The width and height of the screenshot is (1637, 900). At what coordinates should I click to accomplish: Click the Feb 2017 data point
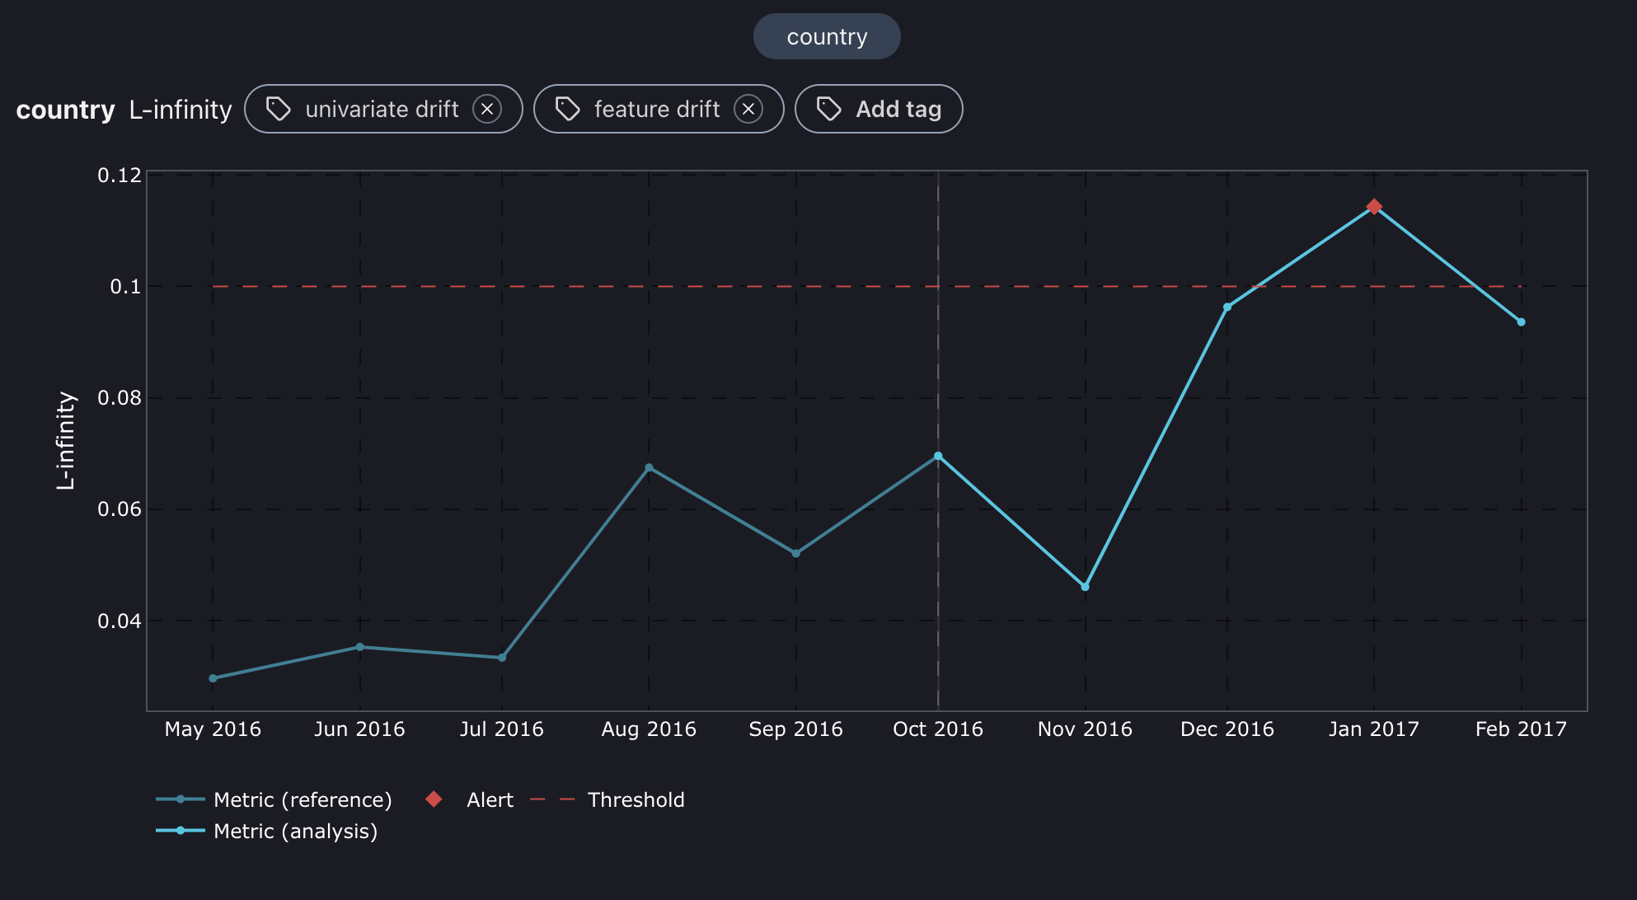(1521, 322)
